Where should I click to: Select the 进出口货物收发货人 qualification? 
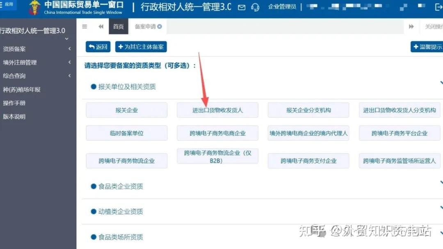point(217,110)
